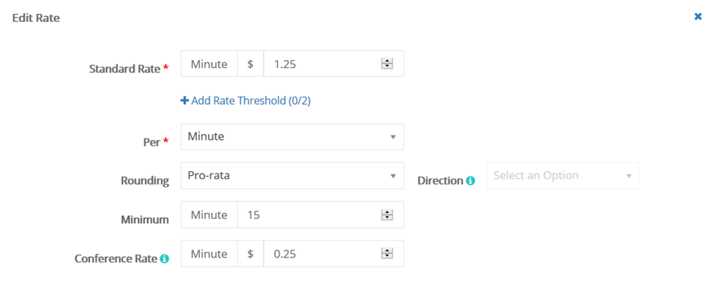714x281 pixels.
Task: Click the Conference Rate info icon
Action: click(x=164, y=259)
